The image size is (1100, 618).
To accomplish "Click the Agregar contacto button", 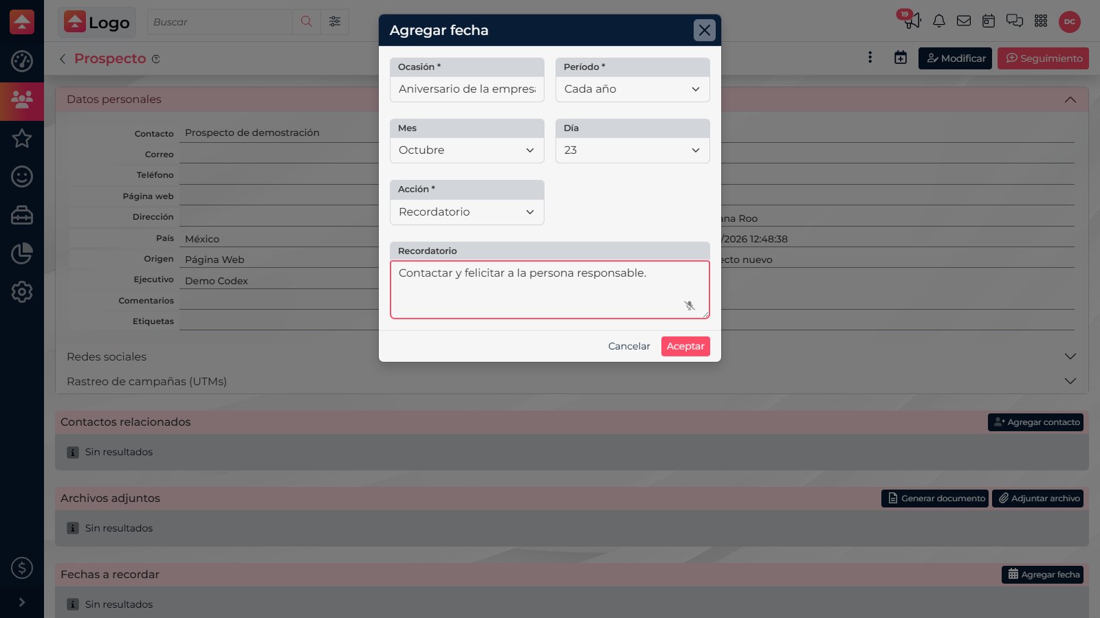I will 1035,422.
